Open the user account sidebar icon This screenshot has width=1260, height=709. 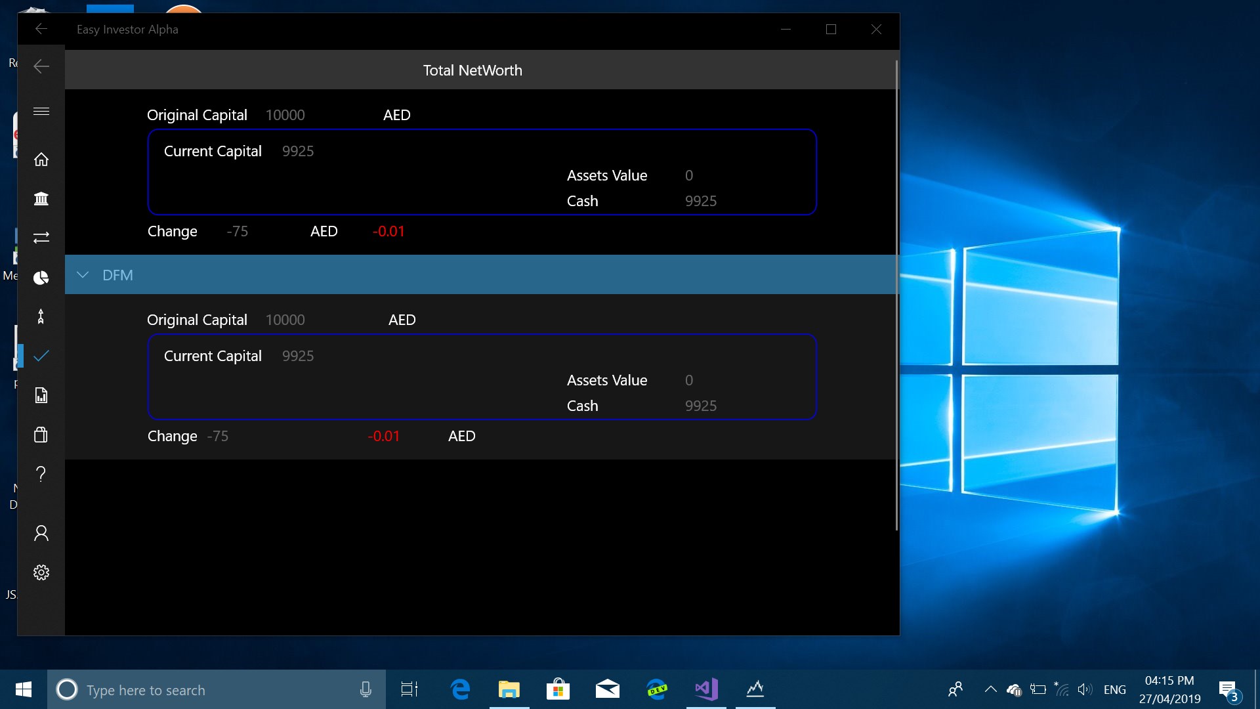[41, 533]
